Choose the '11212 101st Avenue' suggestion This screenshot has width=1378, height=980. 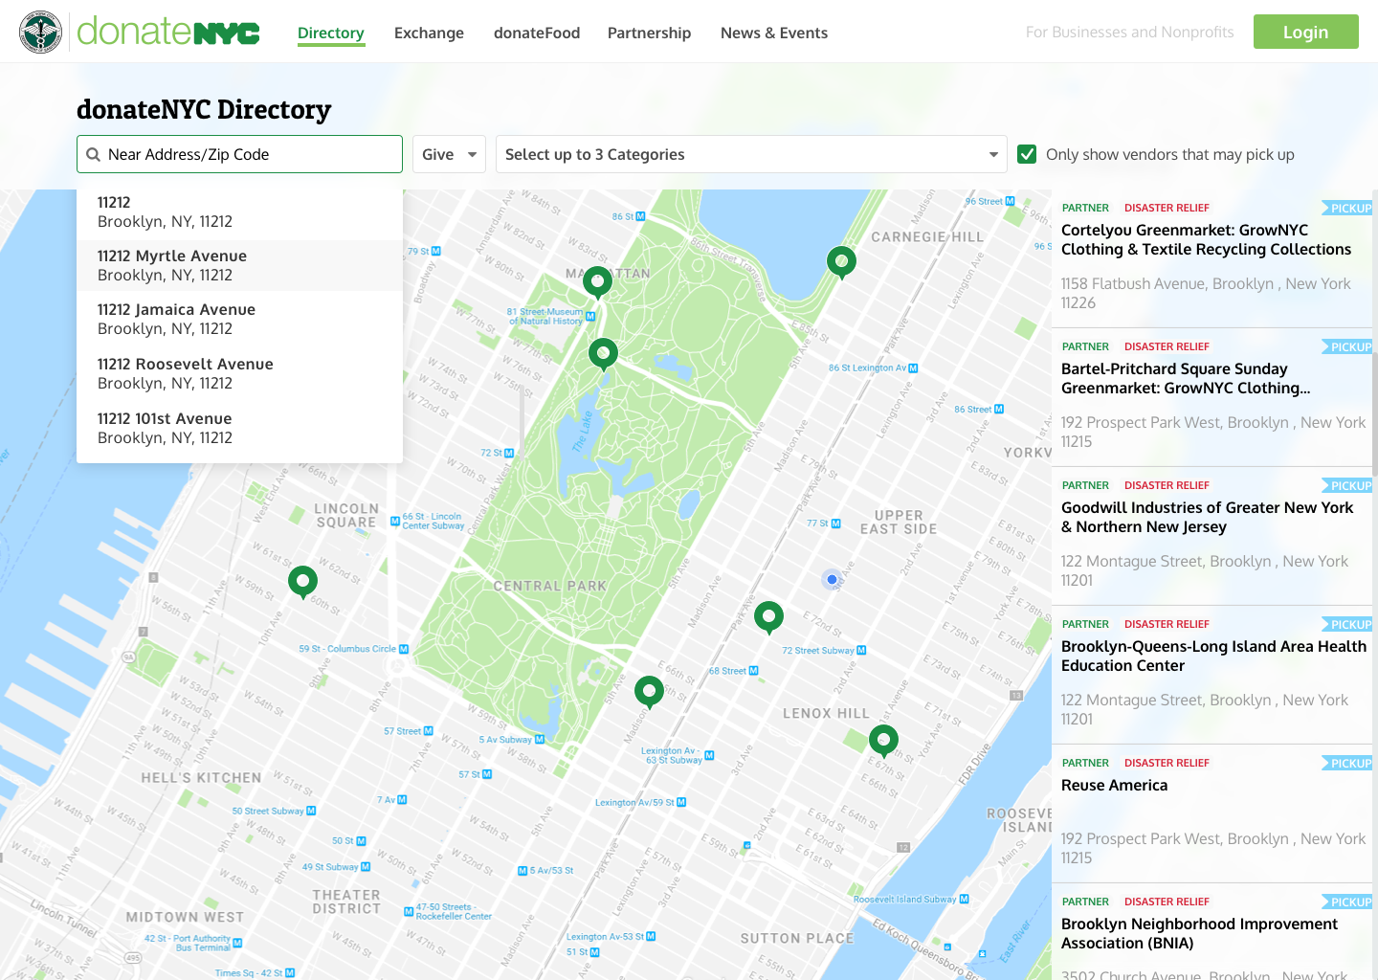pos(239,428)
